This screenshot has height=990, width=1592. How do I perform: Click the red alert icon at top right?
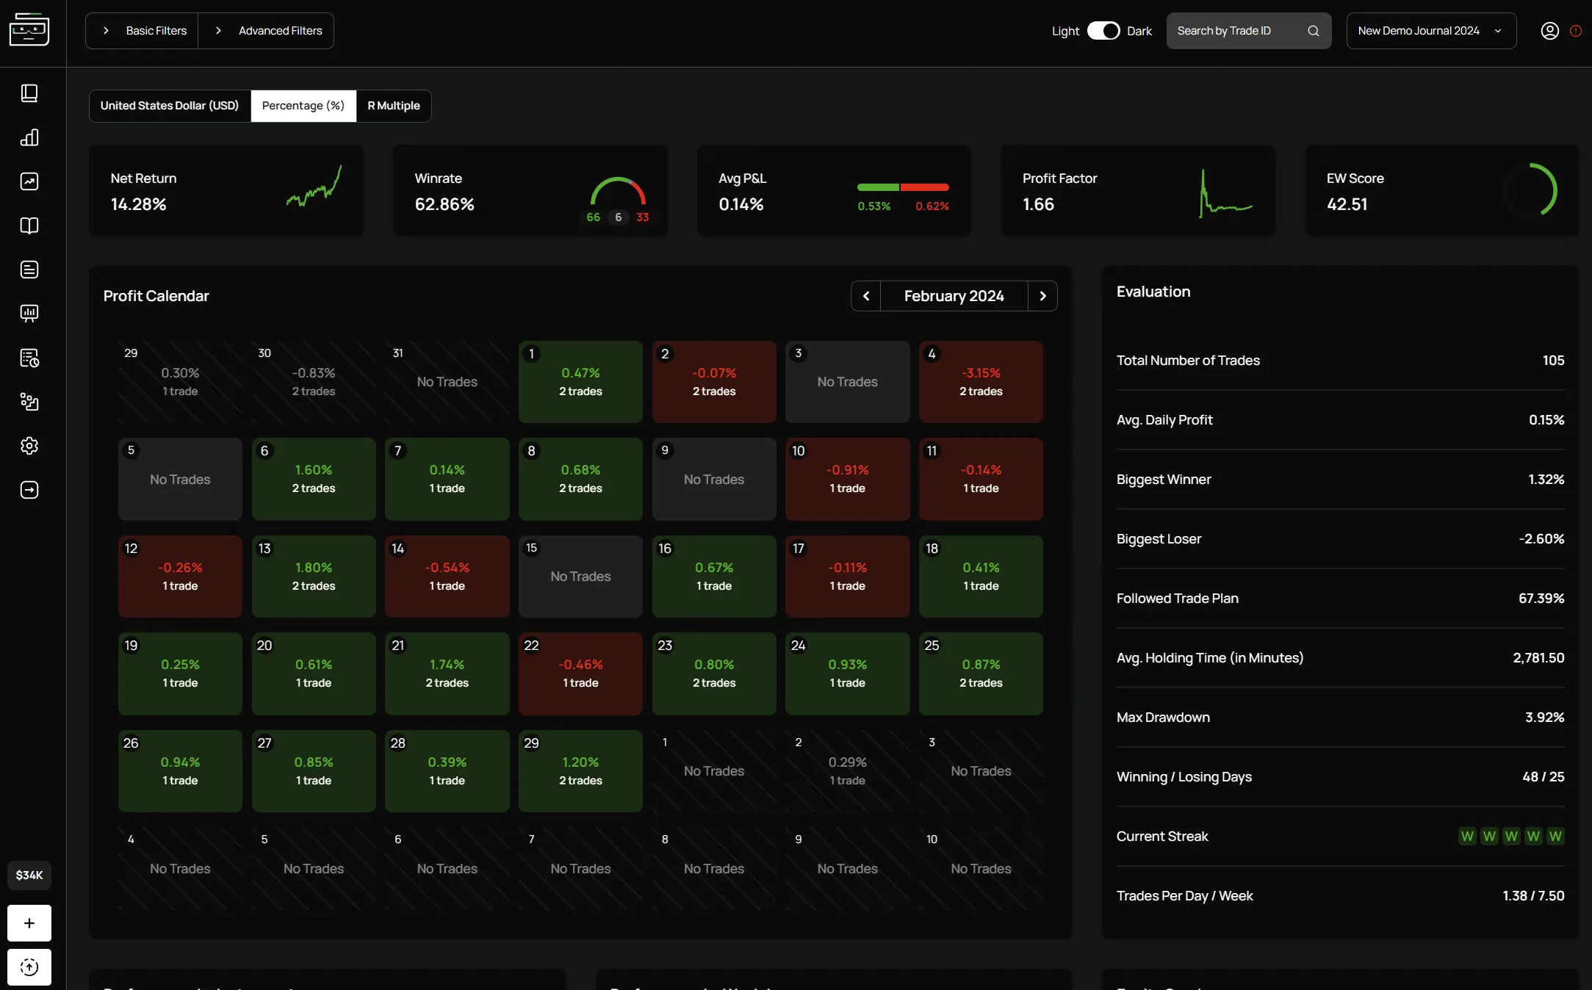[1576, 31]
